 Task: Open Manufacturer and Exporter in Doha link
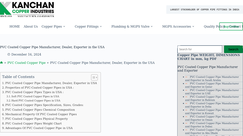[212, 105]
